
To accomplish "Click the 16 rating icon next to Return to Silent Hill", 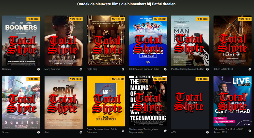I will click(x=250, y=69).
